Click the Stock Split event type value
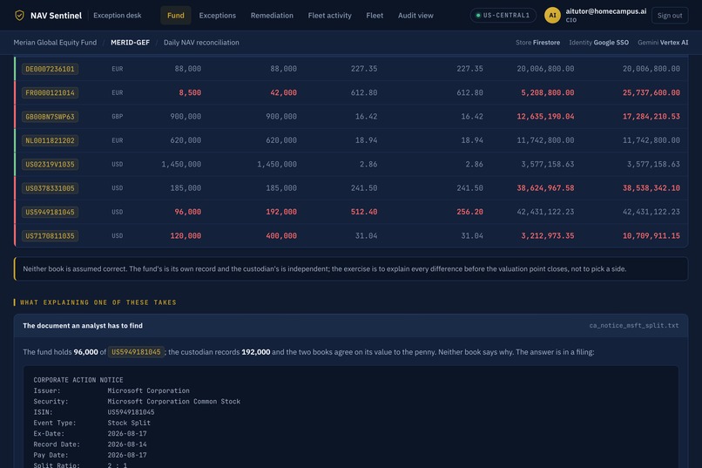This screenshot has width=702, height=468. click(x=129, y=423)
